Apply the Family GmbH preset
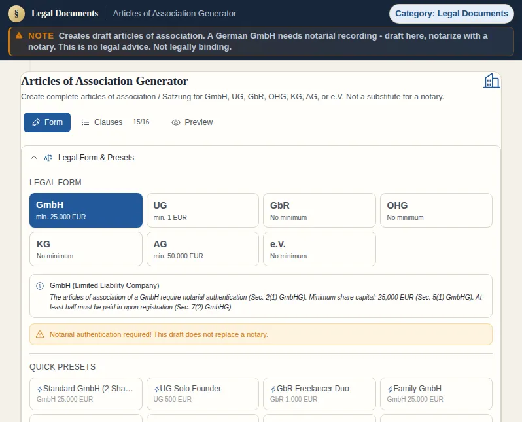The image size is (522, 422). [x=436, y=394]
